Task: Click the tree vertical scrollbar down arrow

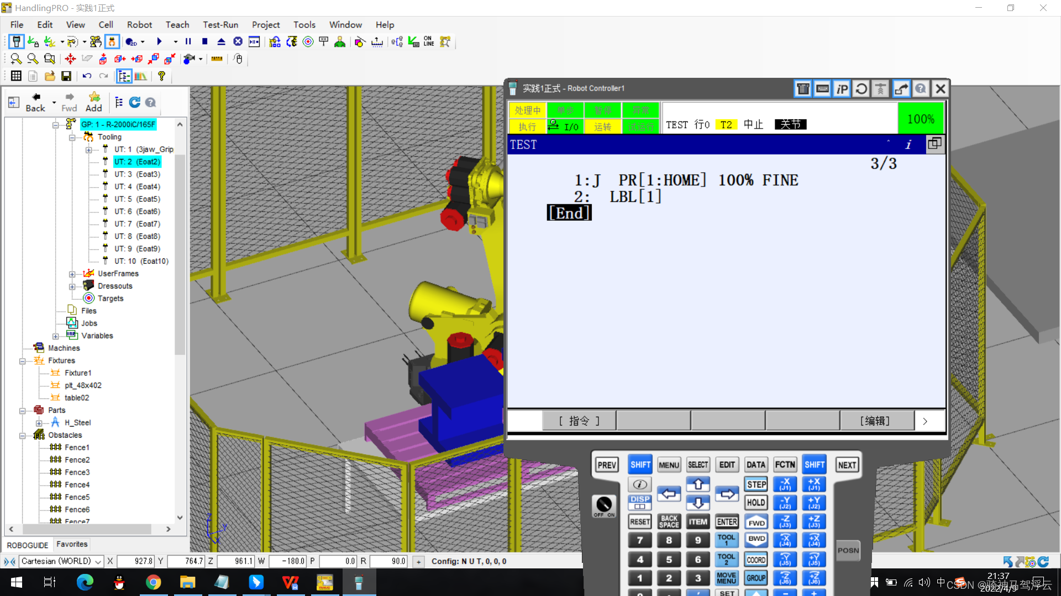Action: click(x=180, y=517)
